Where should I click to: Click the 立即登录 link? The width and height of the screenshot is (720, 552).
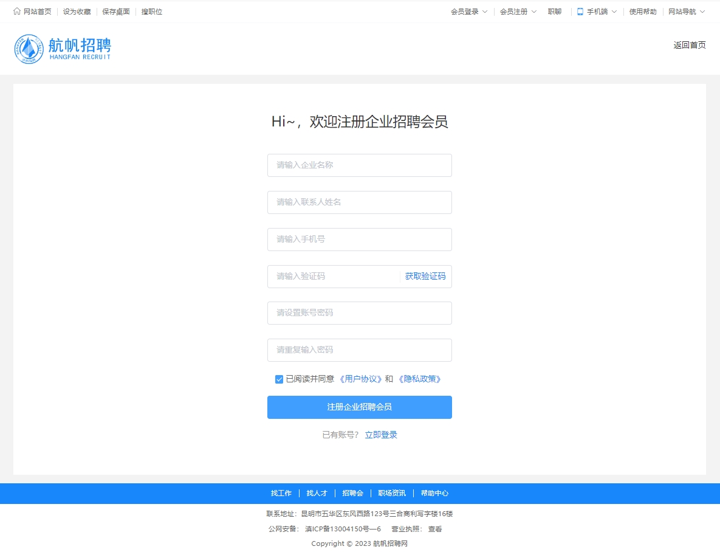(381, 435)
